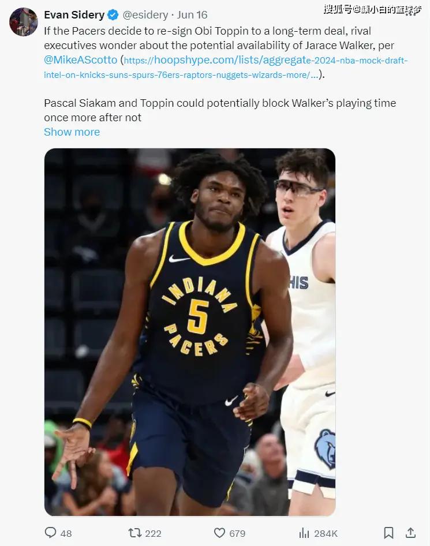
Task: Retweet the post via the retweet icon
Action: pyautogui.click(x=134, y=533)
